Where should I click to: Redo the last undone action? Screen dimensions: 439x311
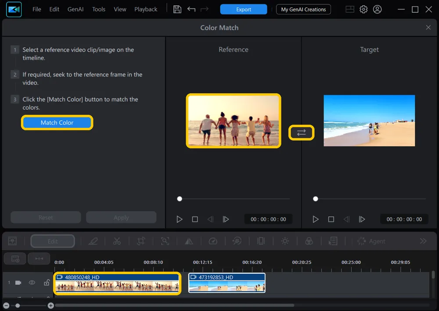205,9
